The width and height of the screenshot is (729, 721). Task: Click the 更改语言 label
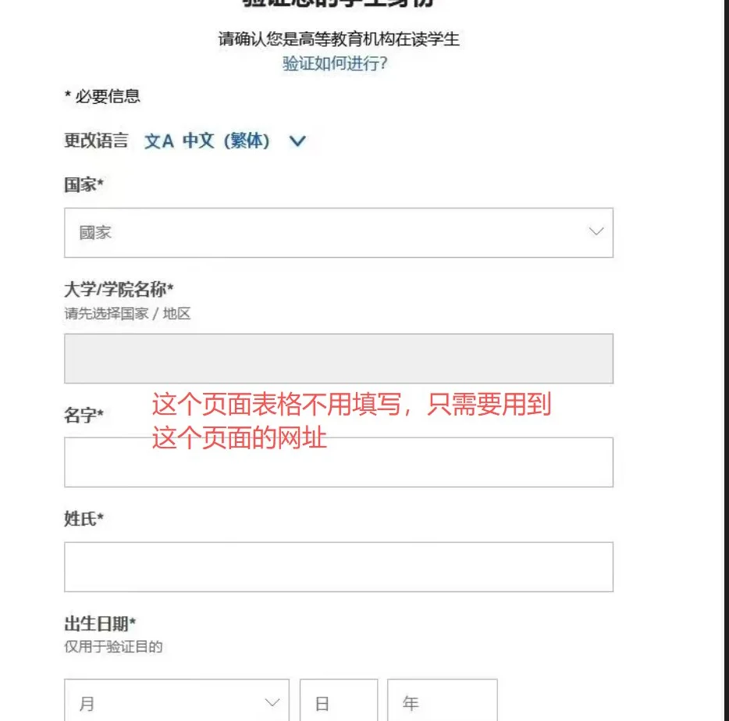coord(96,141)
